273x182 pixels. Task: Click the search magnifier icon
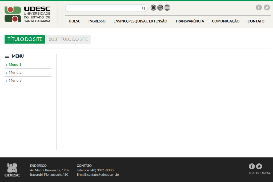tap(143, 8)
